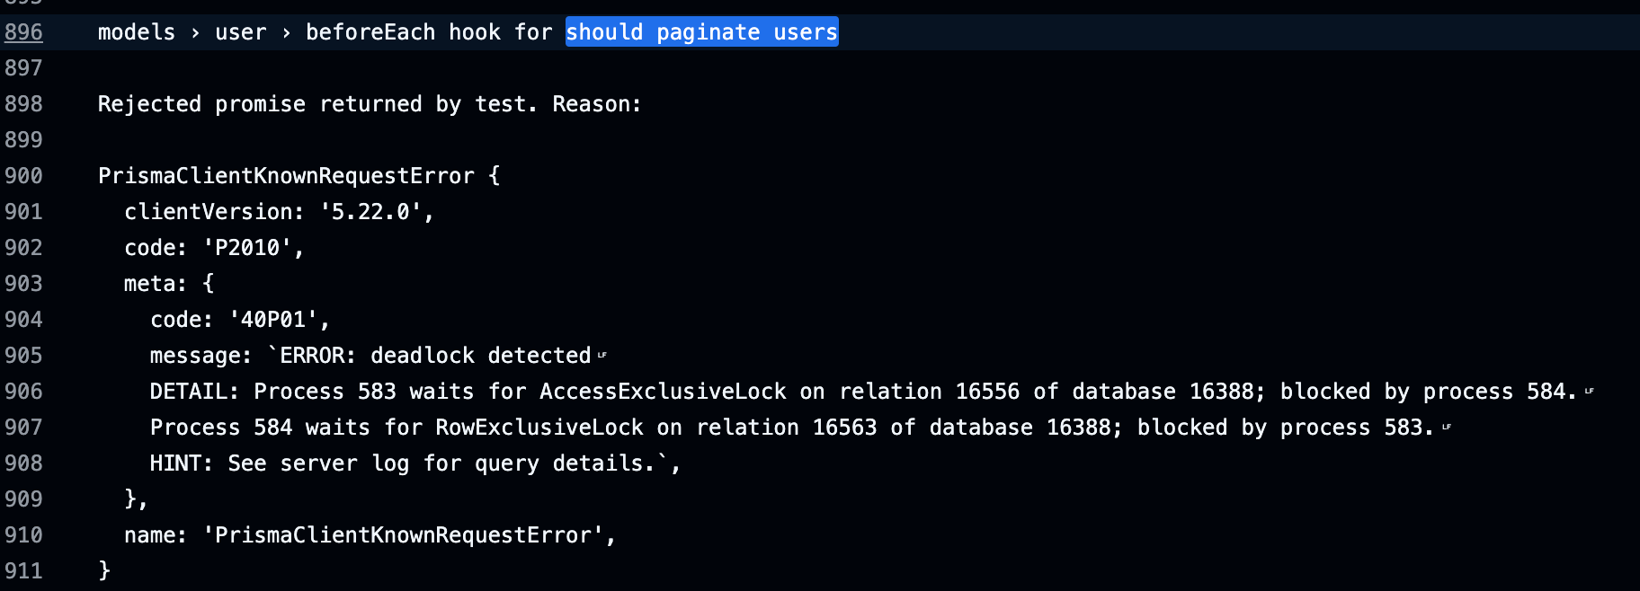
Task: Select line number 901
Action: (23, 212)
